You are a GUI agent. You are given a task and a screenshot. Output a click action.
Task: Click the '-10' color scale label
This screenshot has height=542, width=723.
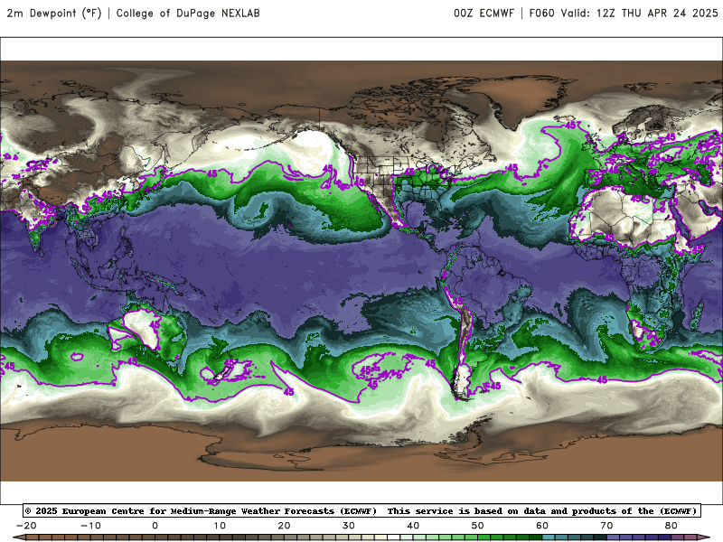pyautogui.click(x=90, y=526)
